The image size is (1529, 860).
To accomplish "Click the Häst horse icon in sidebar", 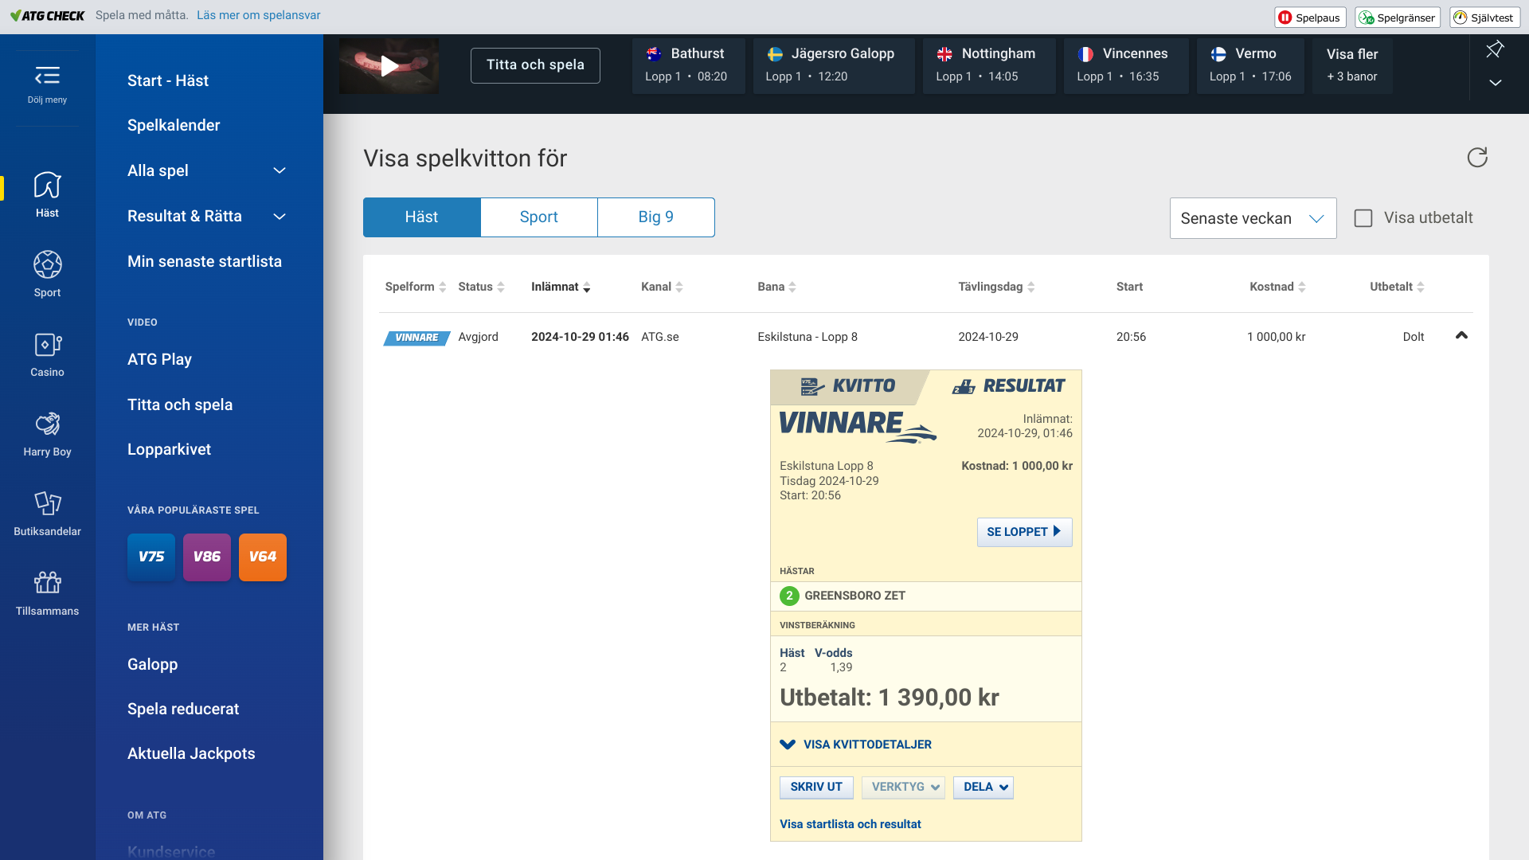I will pos(47,186).
